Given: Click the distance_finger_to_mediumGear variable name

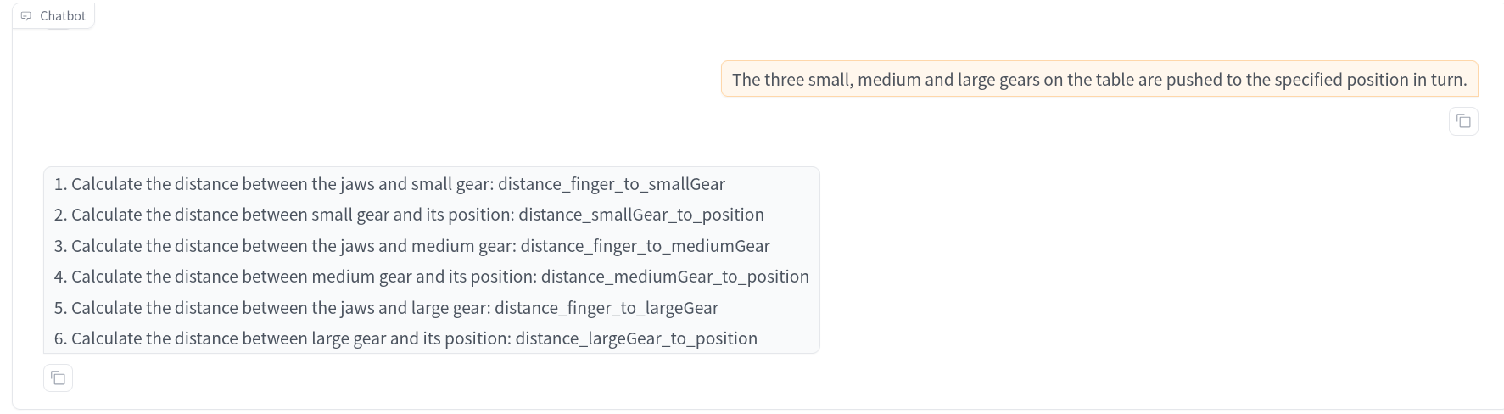Looking at the screenshot, I should (x=645, y=246).
